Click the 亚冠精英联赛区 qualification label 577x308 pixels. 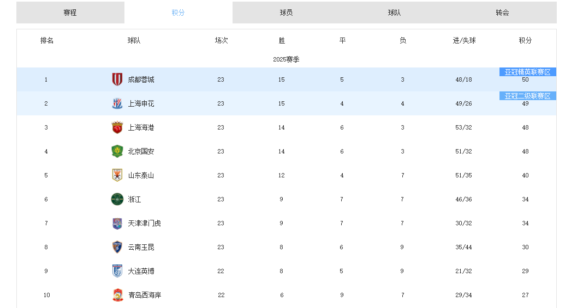point(527,72)
